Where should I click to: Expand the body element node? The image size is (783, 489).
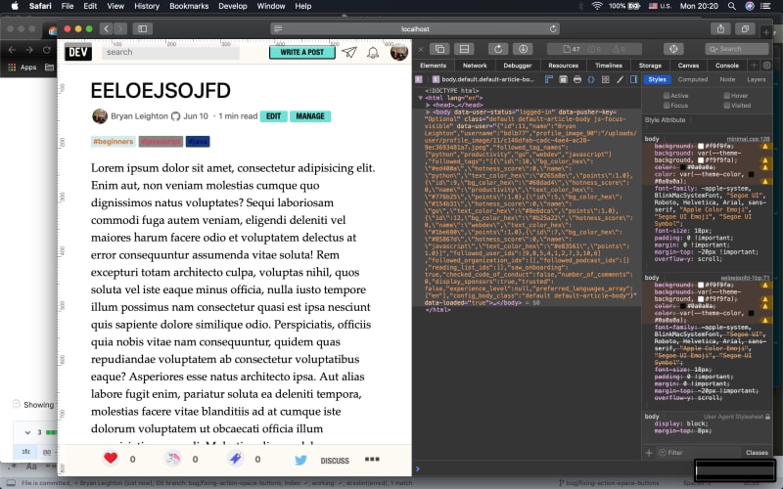tap(428, 112)
